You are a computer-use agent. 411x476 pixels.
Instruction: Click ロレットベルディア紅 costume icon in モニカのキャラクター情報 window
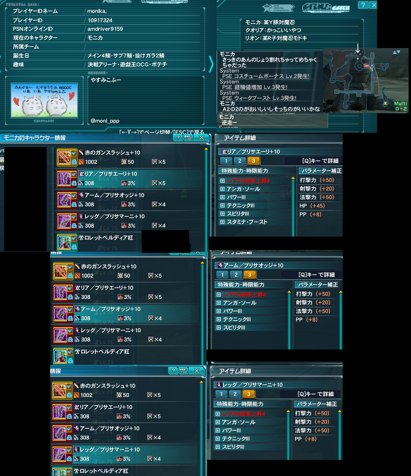coord(64,242)
